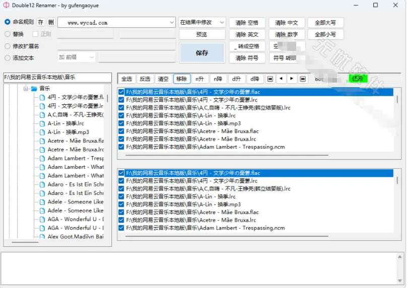
Task: Collapse the 音乐 folder tree node
Action: coord(26,89)
